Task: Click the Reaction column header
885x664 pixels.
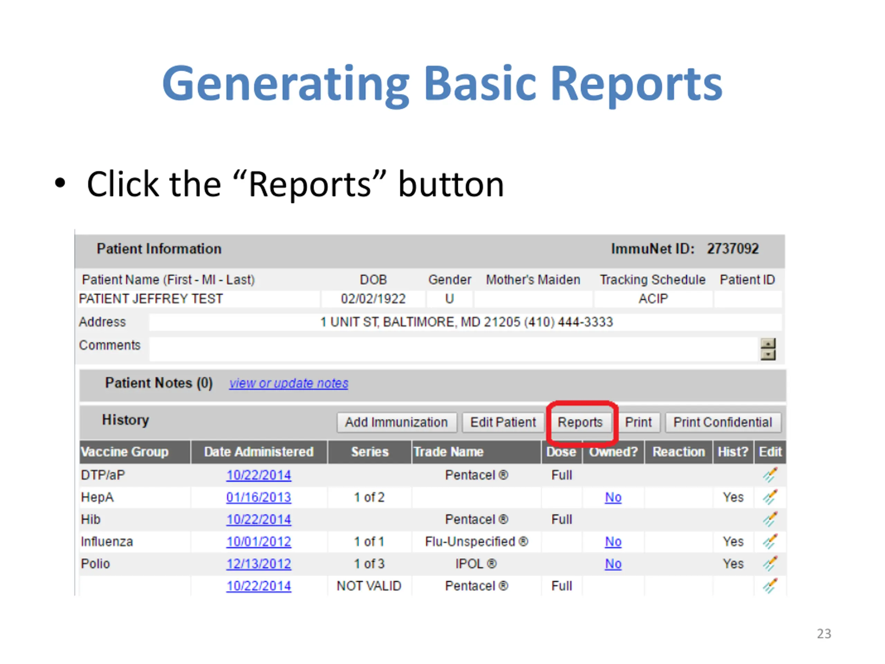Action: [x=679, y=452]
